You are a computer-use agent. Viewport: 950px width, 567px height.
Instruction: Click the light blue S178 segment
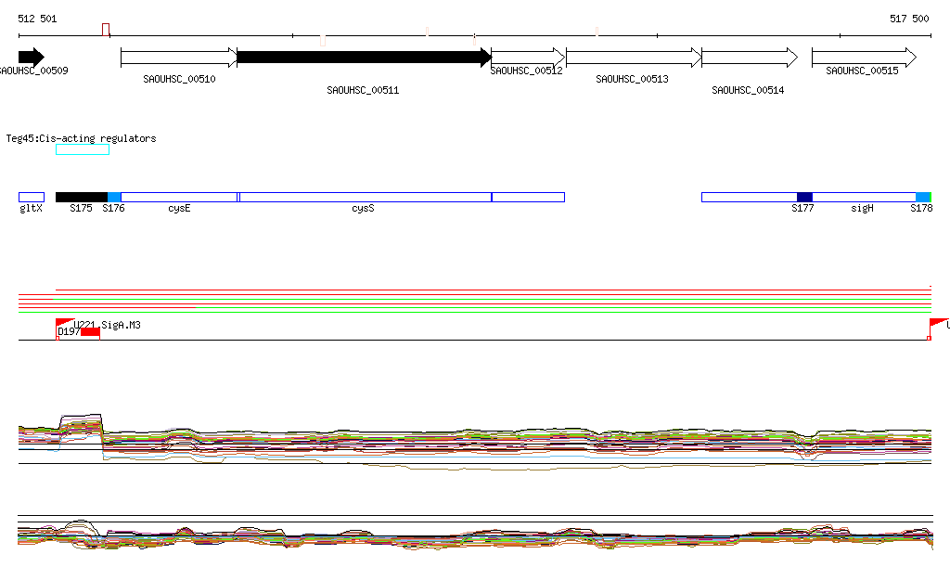923,198
